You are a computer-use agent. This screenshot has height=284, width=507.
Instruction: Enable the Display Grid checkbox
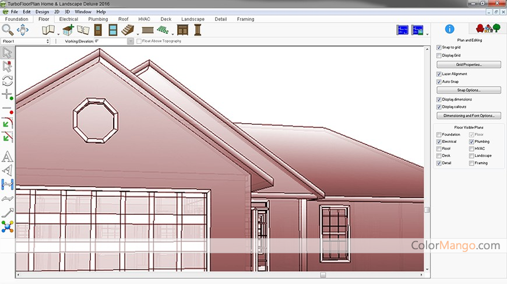click(x=439, y=55)
